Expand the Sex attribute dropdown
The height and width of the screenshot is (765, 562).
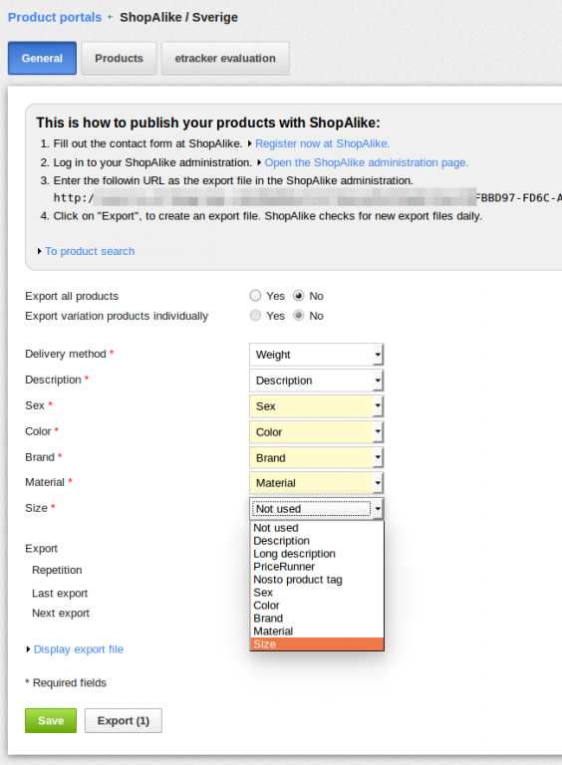pos(316,406)
